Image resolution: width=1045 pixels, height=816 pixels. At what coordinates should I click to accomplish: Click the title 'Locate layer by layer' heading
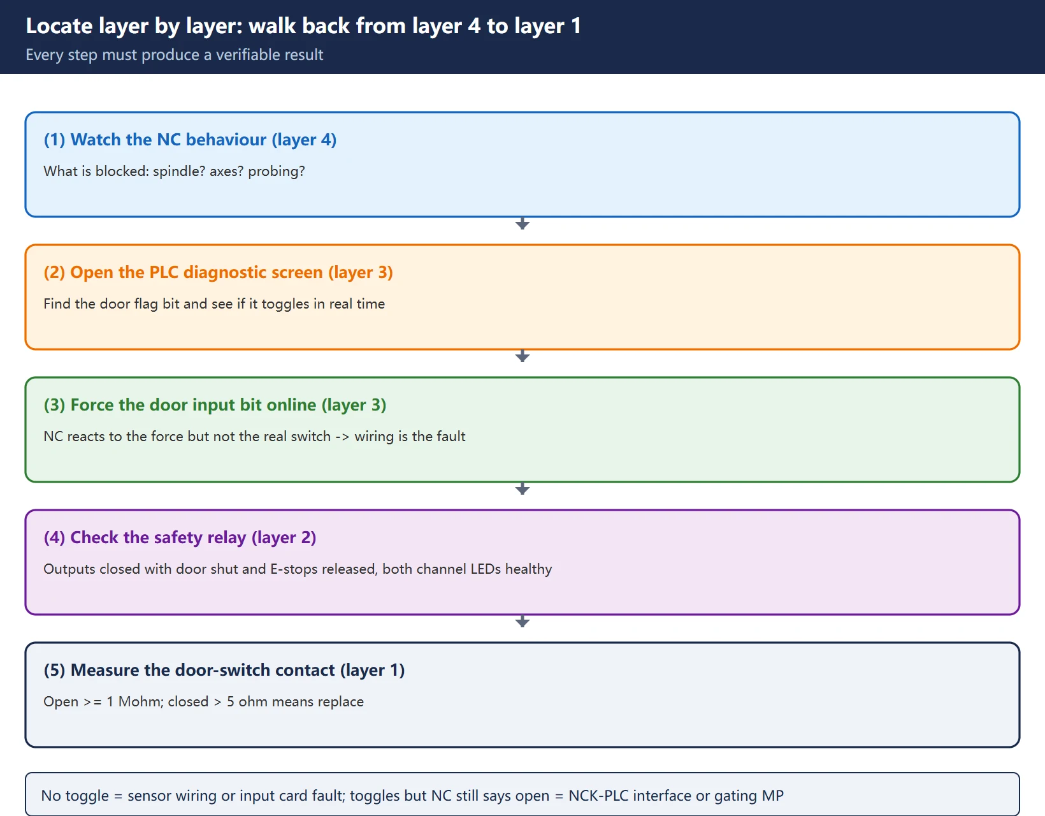pos(303,26)
